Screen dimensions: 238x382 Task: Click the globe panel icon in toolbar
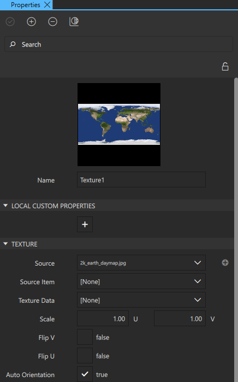[74, 22]
